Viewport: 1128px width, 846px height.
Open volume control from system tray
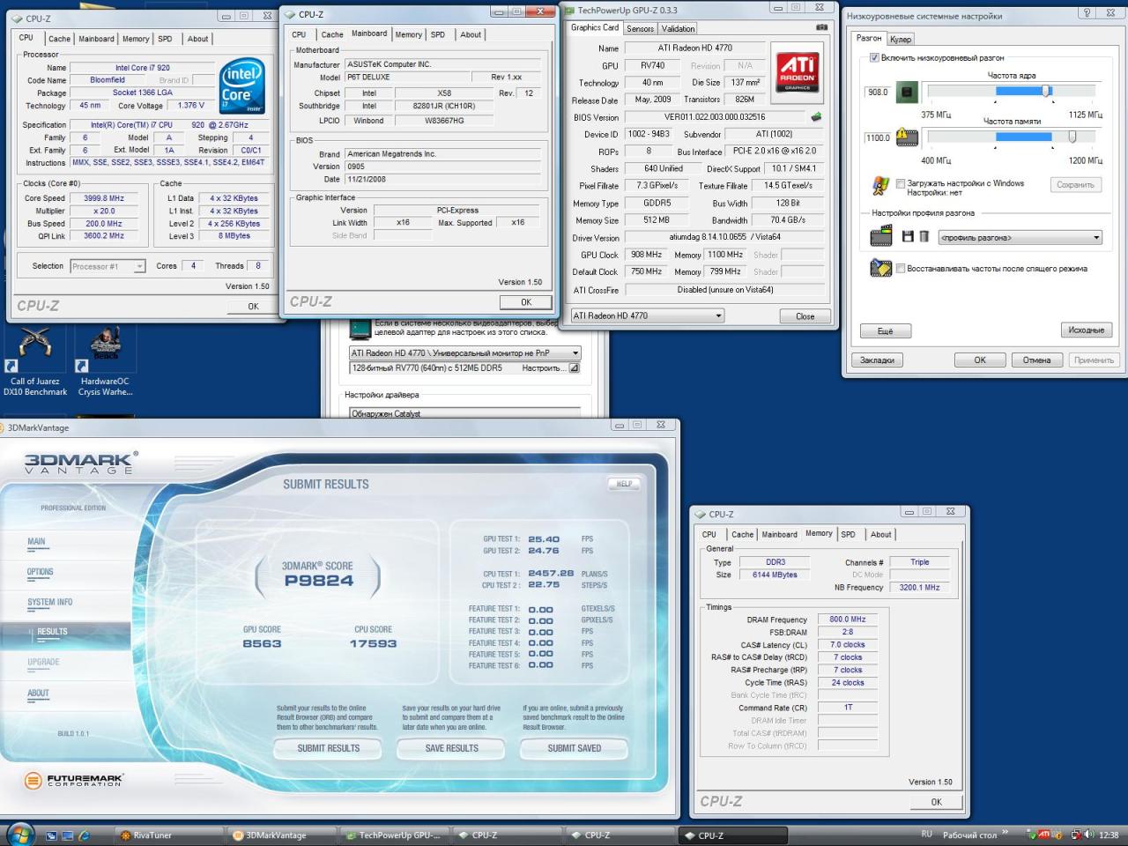pyautogui.click(x=1091, y=835)
